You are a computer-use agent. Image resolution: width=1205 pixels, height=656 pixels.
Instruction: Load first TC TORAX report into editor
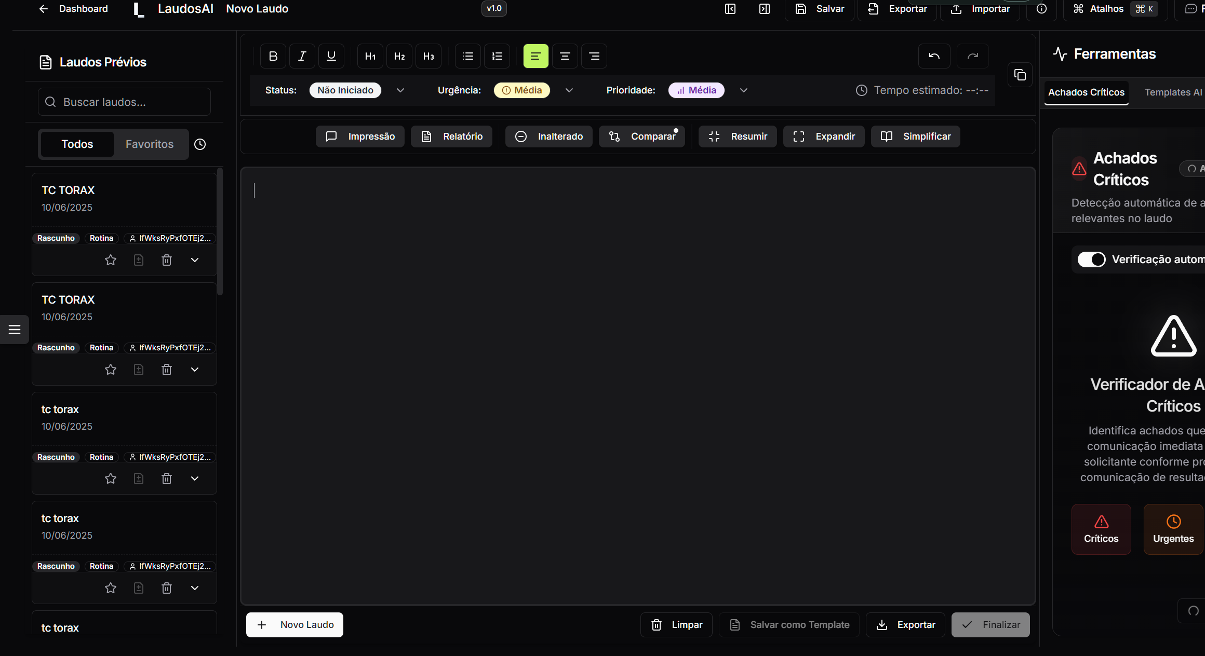coord(139,260)
